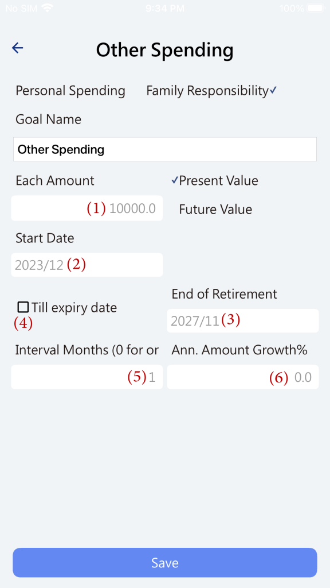
Task: Select Family Responsibility option
Action: click(207, 91)
